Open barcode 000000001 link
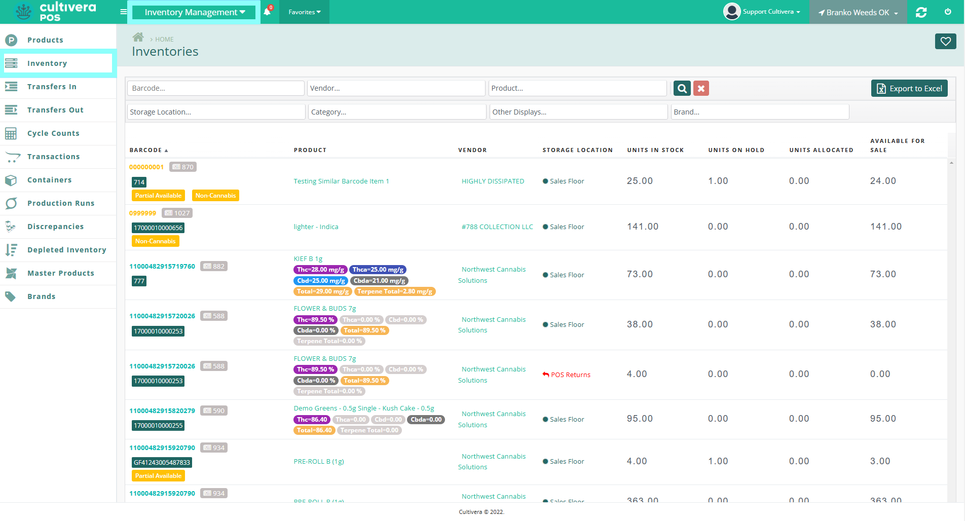965x521 pixels. point(146,167)
